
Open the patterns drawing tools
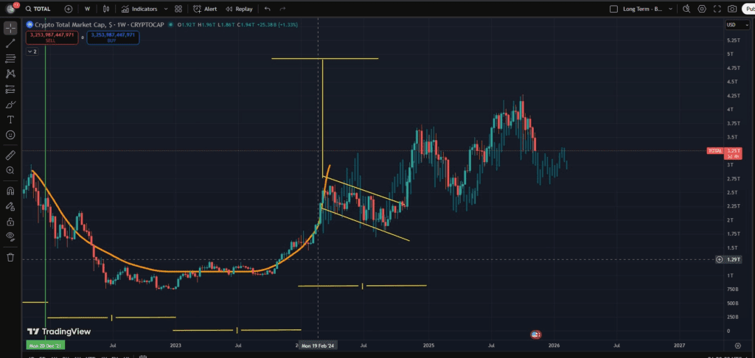(x=10, y=74)
